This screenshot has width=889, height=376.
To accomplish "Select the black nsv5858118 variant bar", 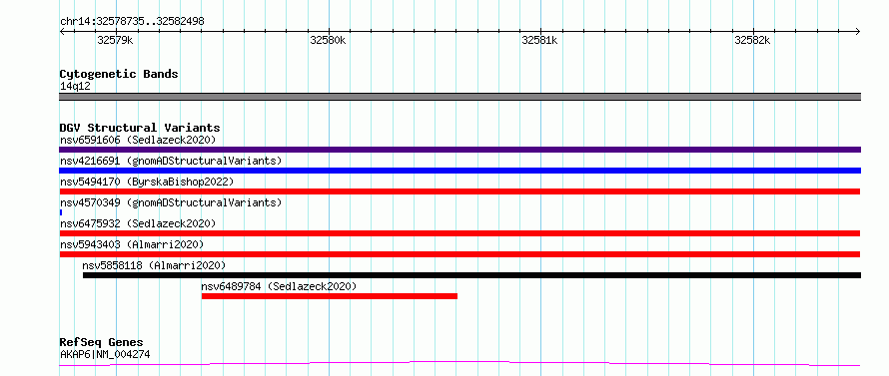I will coord(471,275).
